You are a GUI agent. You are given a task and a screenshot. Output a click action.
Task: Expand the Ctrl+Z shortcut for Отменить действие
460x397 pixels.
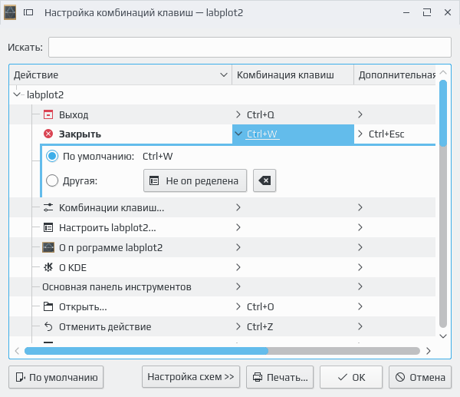pos(238,326)
